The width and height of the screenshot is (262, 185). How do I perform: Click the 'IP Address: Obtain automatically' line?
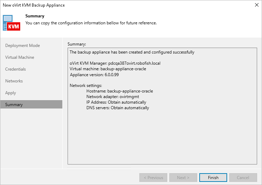pos(116,102)
